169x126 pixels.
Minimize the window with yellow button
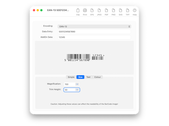[x=38, y=10]
